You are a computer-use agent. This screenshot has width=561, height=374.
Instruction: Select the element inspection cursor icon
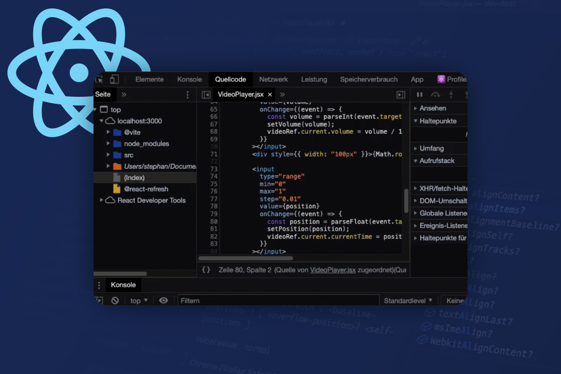tap(100, 79)
